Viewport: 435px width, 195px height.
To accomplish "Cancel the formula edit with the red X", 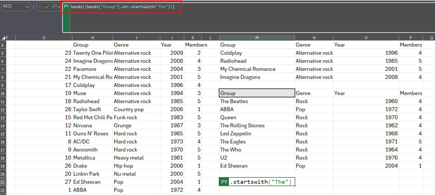I will pyautogui.click(x=40, y=7).
